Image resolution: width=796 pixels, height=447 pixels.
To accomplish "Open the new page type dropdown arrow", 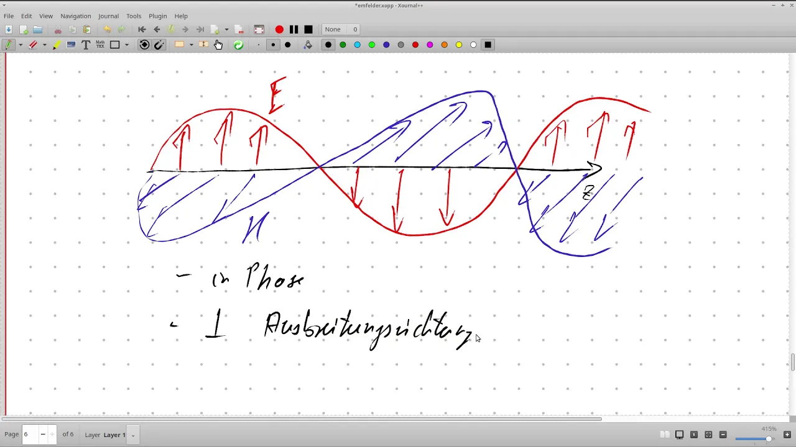I will [x=226, y=29].
